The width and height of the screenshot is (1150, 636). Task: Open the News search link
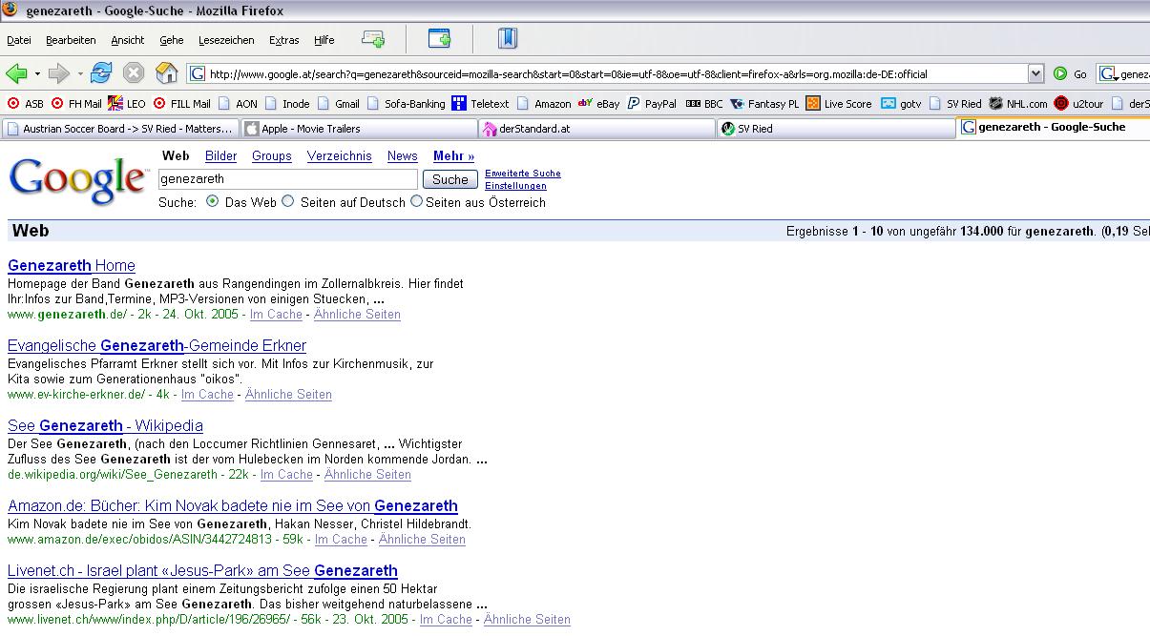403,156
